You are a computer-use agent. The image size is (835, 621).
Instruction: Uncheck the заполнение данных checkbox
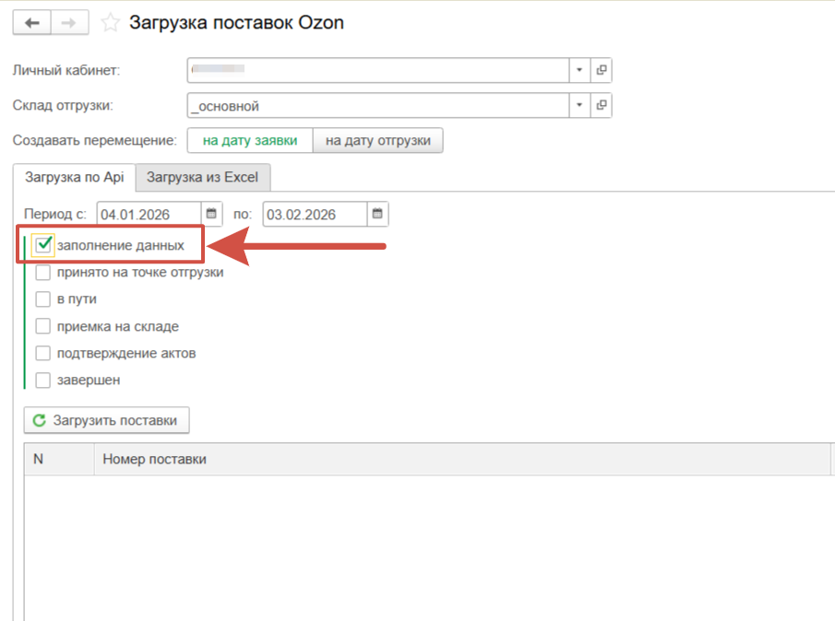coord(43,245)
